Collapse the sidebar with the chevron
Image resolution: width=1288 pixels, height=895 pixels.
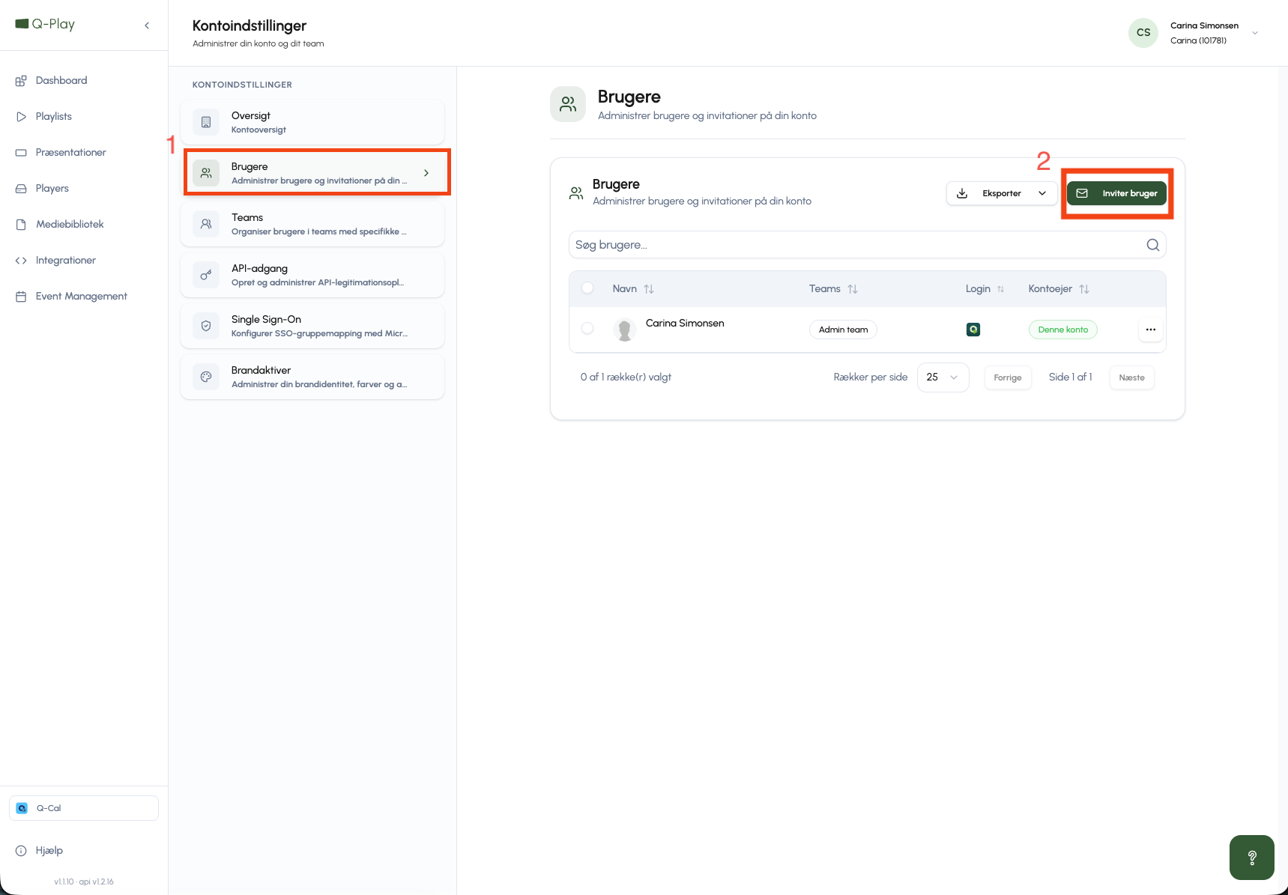coord(147,25)
